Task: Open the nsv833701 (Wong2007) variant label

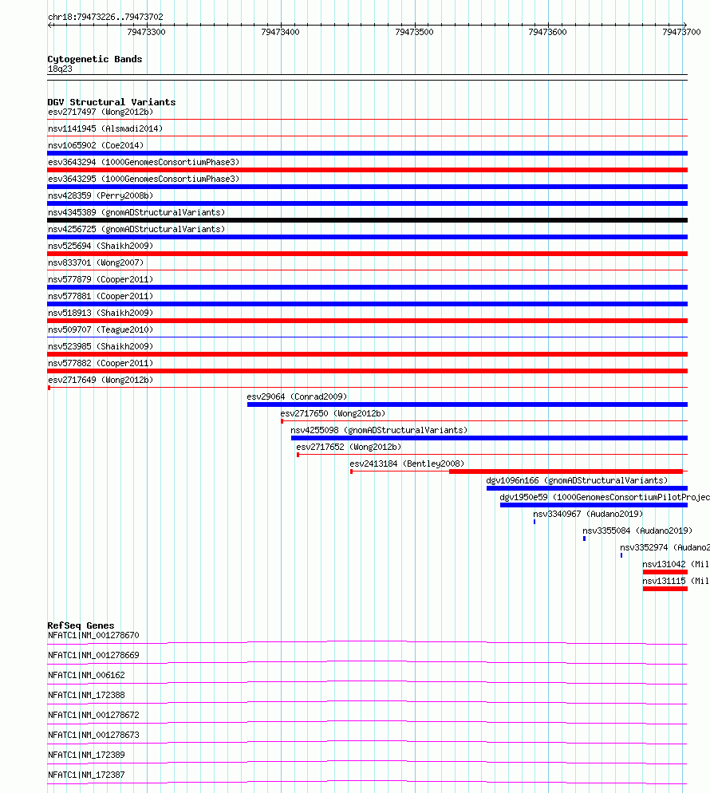Action: click(96, 262)
